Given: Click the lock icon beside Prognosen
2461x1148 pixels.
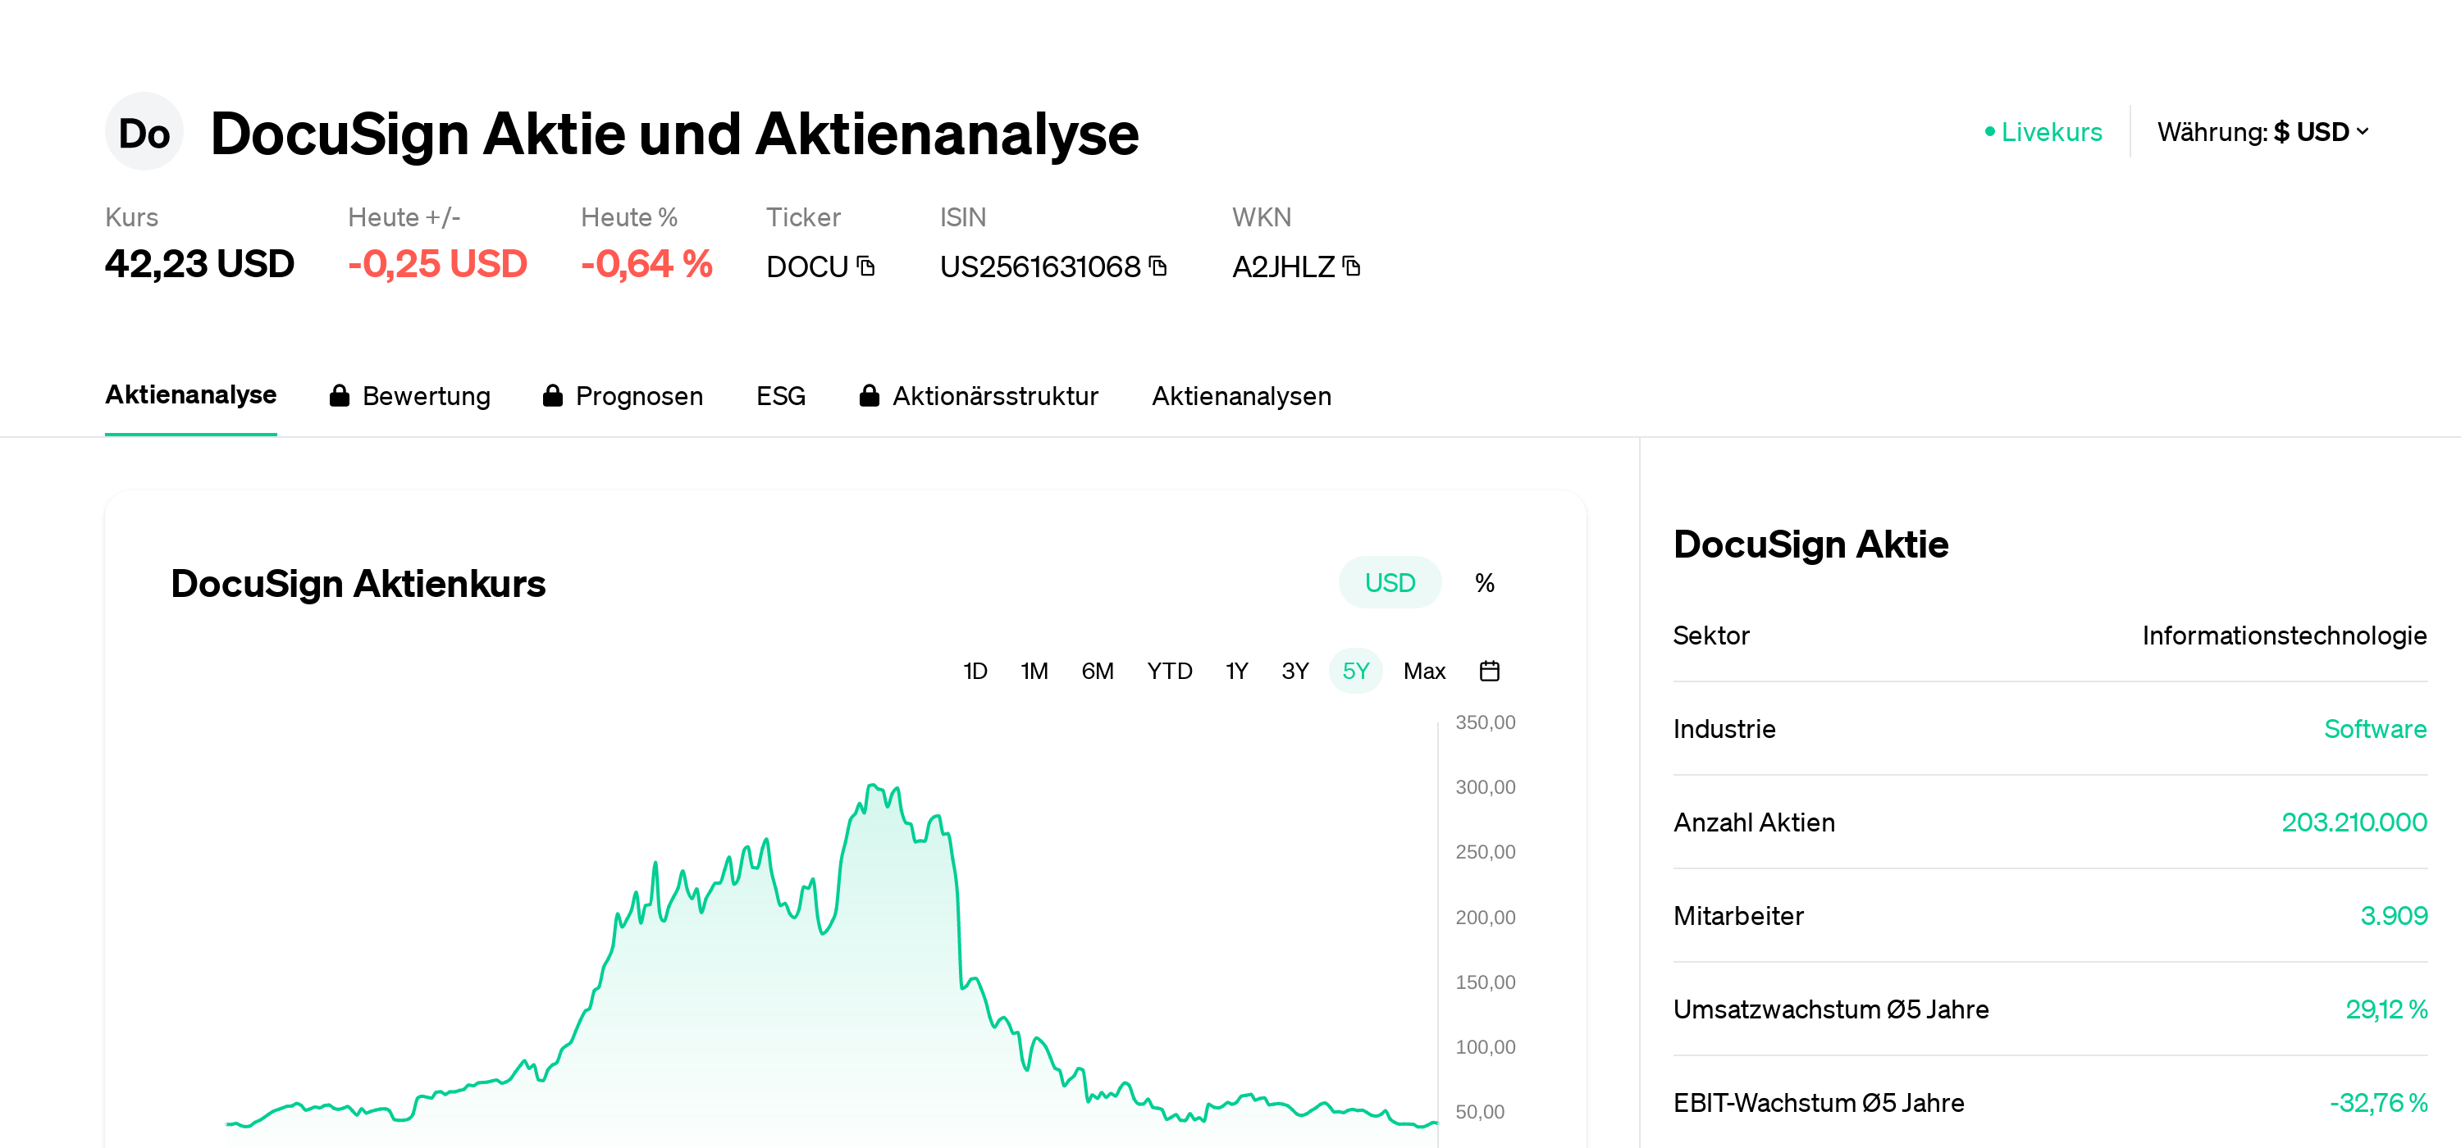Looking at the screenshot, I should 552,395.
